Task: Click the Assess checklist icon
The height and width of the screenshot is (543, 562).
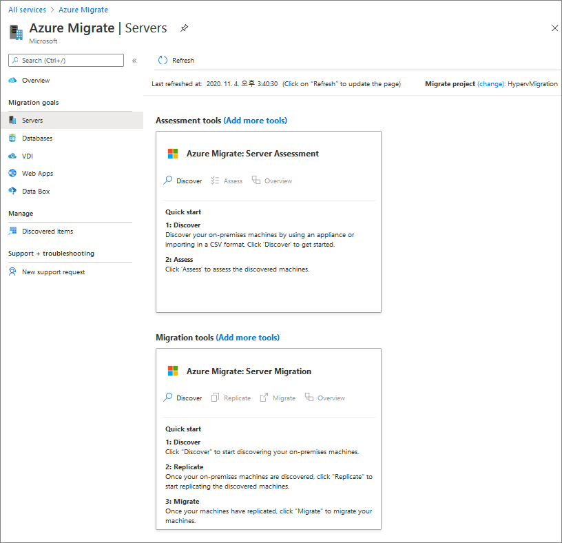Action: click(x=215, y=181)
